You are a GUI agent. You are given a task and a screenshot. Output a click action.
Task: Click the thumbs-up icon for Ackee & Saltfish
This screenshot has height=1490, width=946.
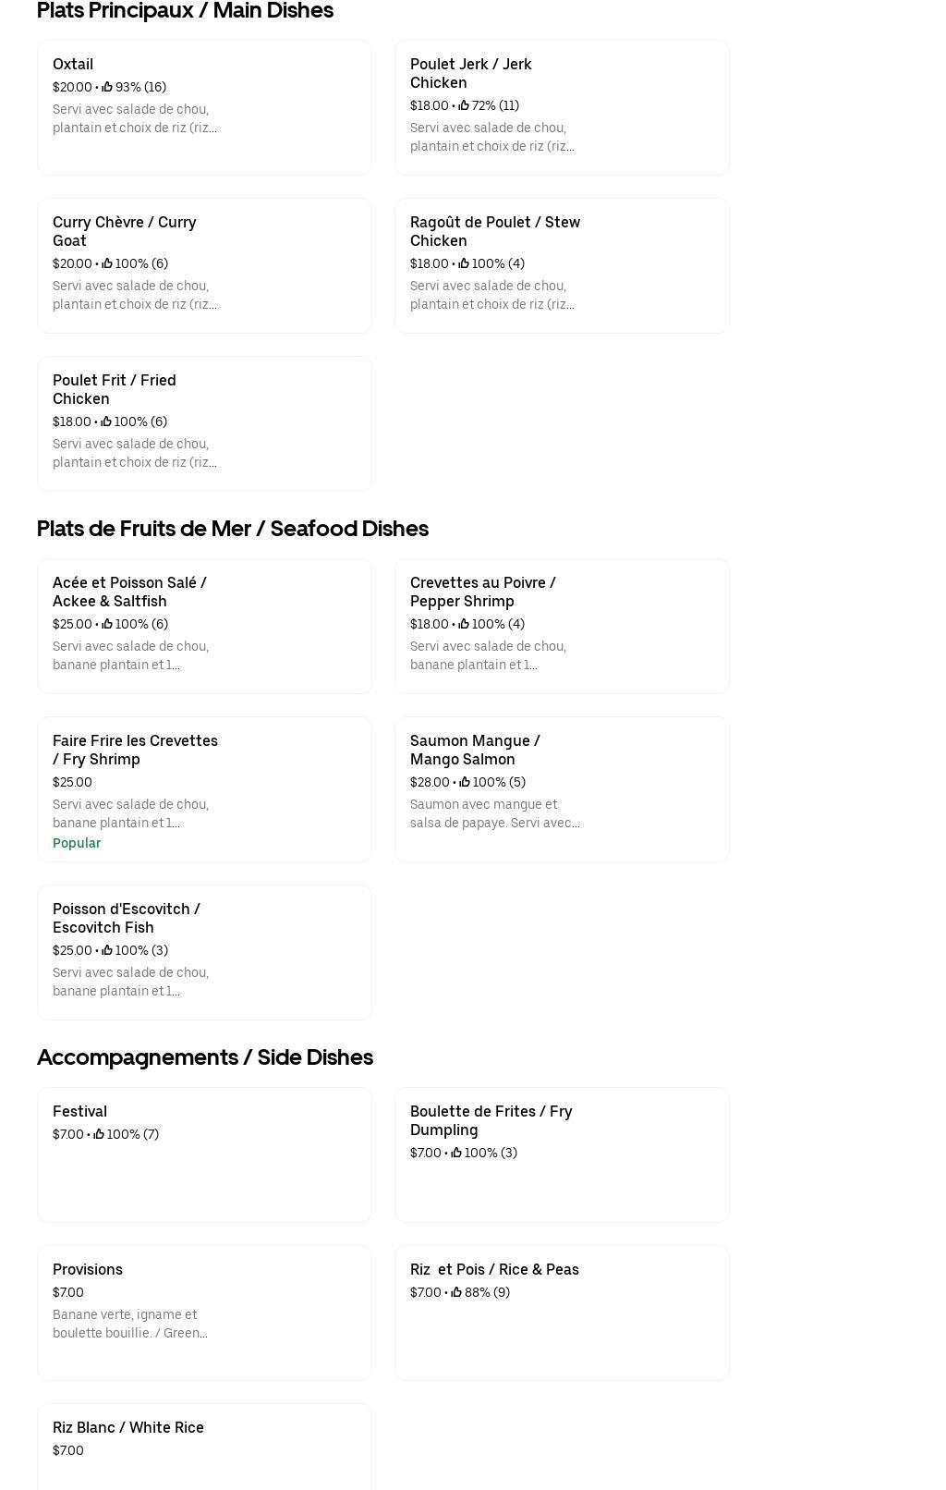point(107,624)
